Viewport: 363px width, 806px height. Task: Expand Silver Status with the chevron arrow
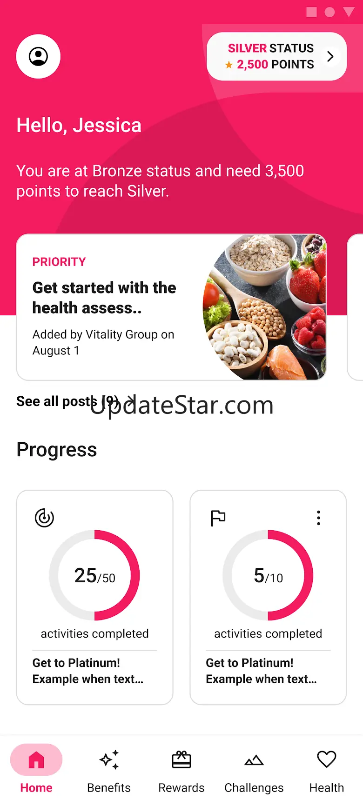point(330,57)
